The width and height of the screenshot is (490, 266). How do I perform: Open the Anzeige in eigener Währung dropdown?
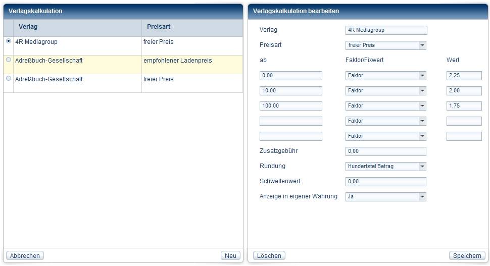(385, 197)
